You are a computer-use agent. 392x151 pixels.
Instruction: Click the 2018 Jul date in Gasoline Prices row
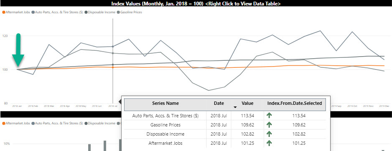pyautogui.click(x=219, y=125)
